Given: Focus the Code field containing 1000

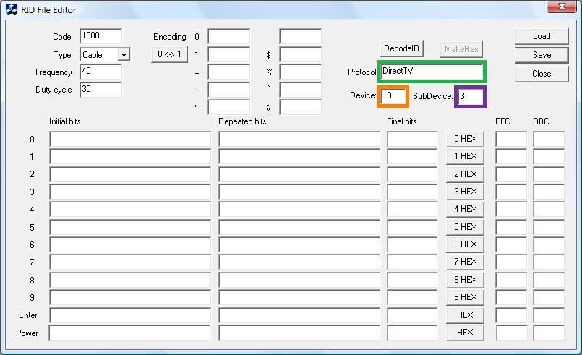Looking at the screenshot, I should point(100,37).
